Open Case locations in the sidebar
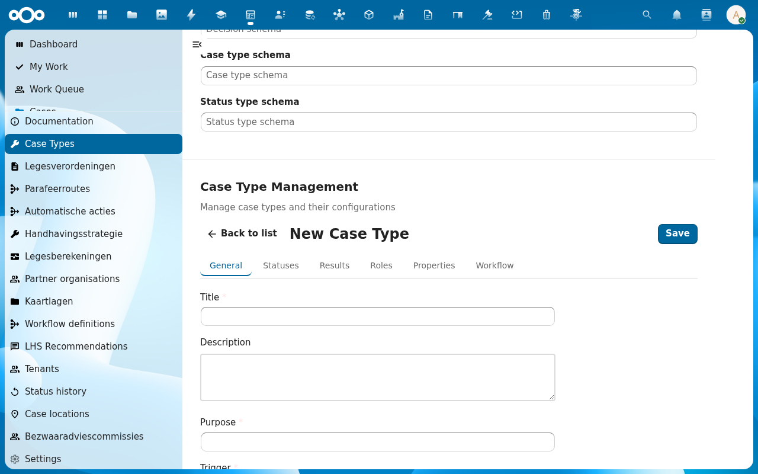758x474 pixels. [94, 414]
